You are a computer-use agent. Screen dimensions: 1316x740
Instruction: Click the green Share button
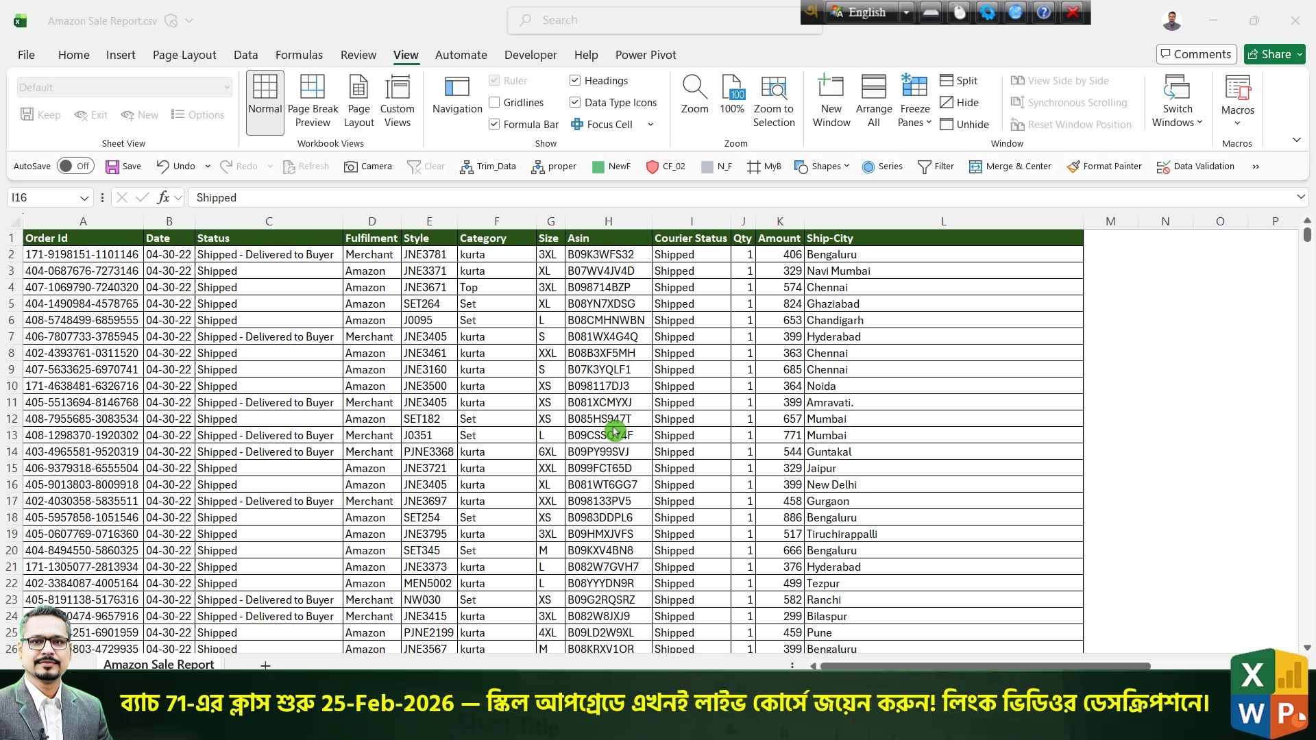coord(1274,54)
